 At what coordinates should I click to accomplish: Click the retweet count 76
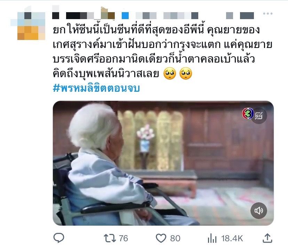pos(123,238)
